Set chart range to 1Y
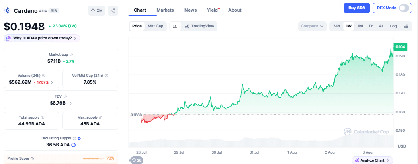 point(371,26)
